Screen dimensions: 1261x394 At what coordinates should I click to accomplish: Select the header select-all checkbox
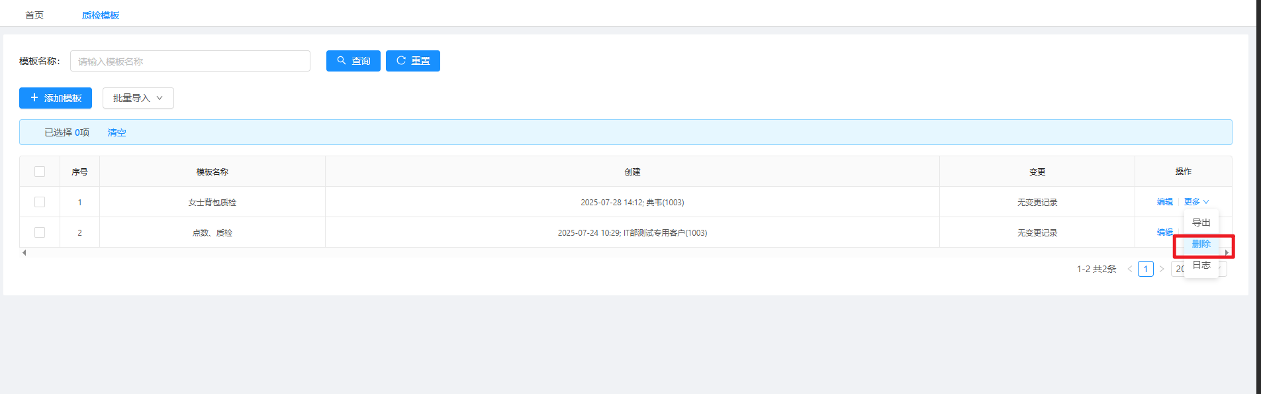coord(40,172)
